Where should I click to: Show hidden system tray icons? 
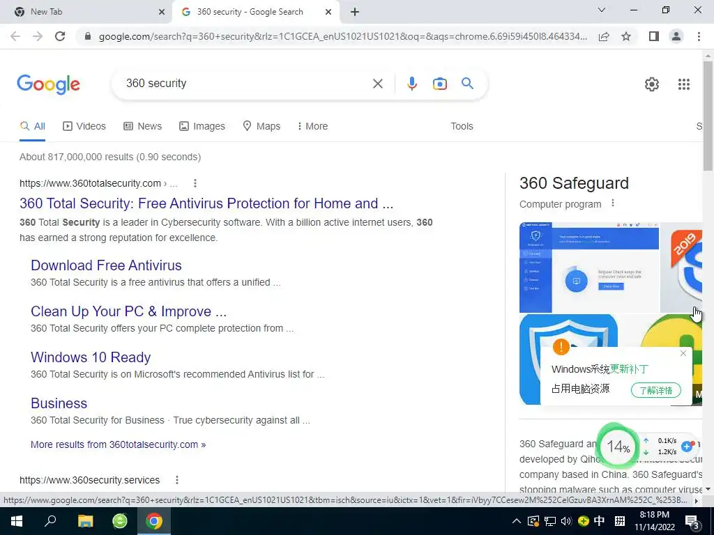[x=517, y=521]
